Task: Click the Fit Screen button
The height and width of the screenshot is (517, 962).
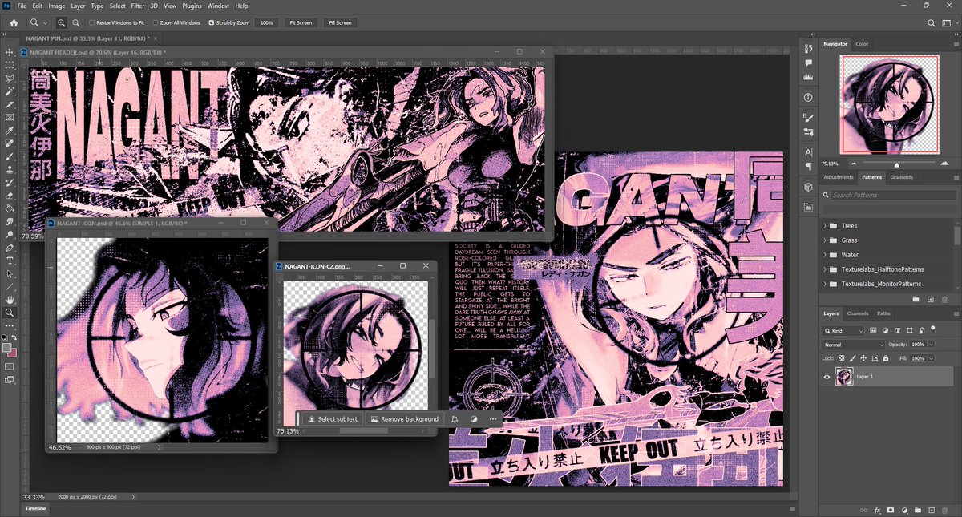Action: pos(301,23)
